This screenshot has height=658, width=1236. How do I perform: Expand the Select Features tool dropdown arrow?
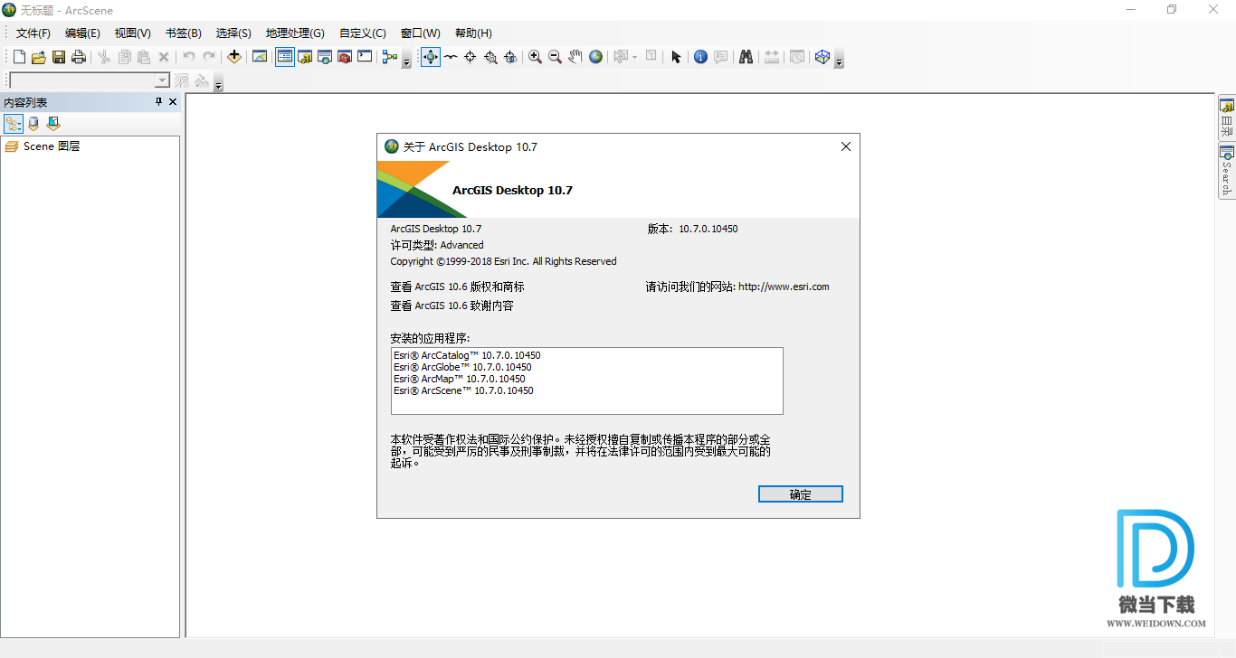tap(635, 57)
